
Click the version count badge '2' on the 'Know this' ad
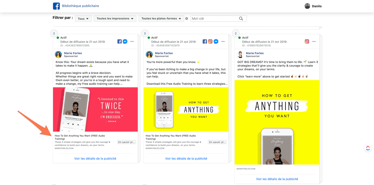(54, 33)
